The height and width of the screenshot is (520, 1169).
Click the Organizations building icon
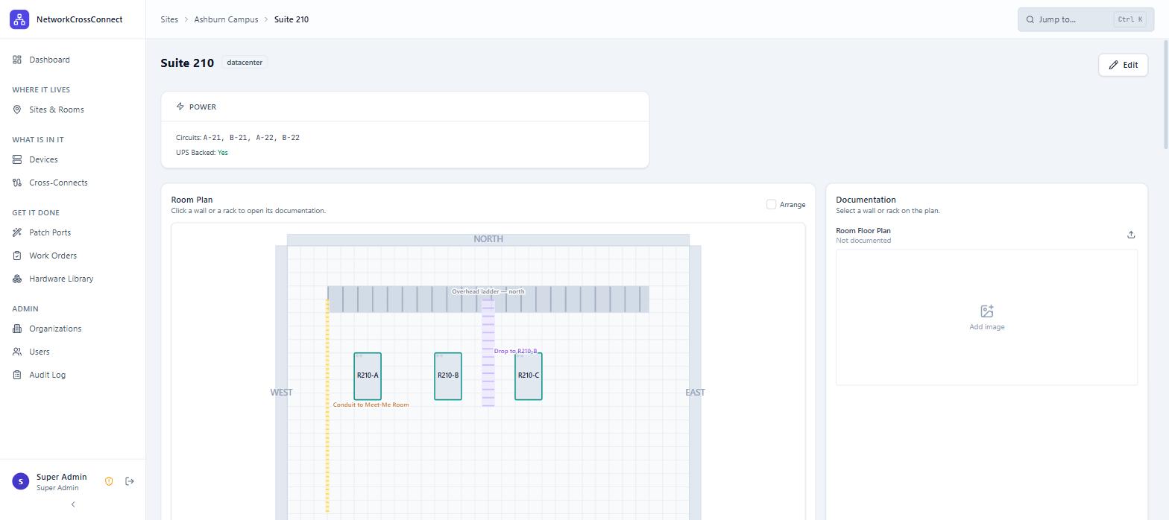point(17,329)
